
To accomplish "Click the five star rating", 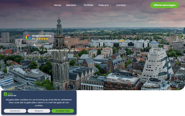I will point(42,39).
